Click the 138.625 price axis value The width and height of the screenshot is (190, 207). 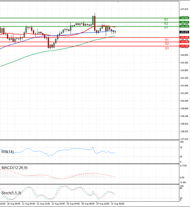(x=184, y=124)
